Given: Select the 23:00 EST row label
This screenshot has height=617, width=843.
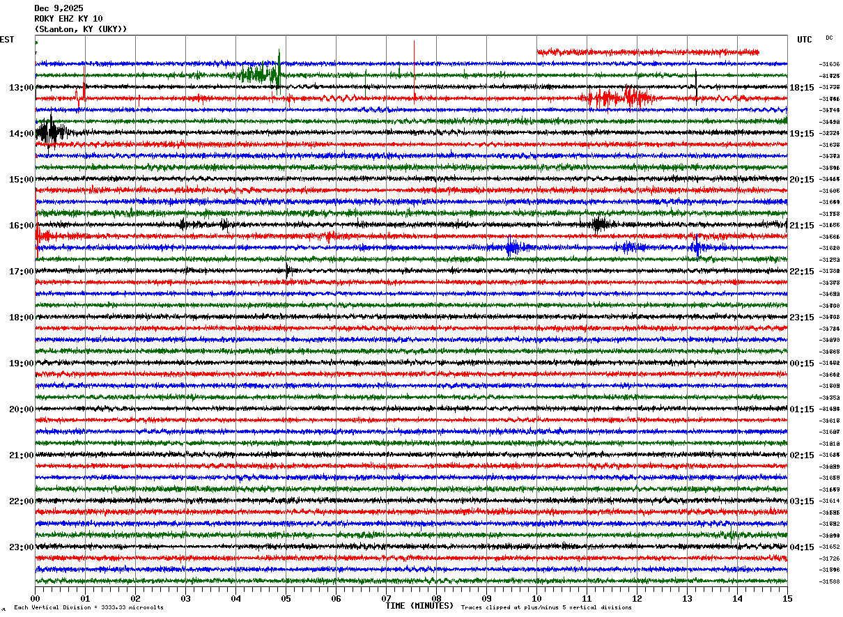Looking at the screenshot, I should [x=22, y=547].
